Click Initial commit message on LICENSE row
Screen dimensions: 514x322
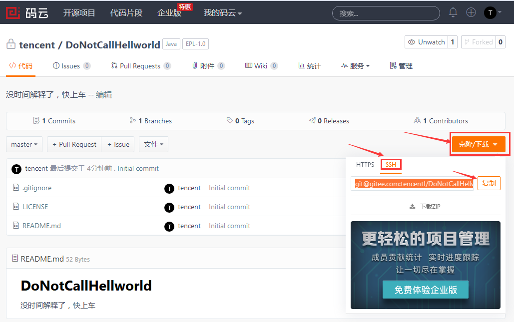pos(229,207)
